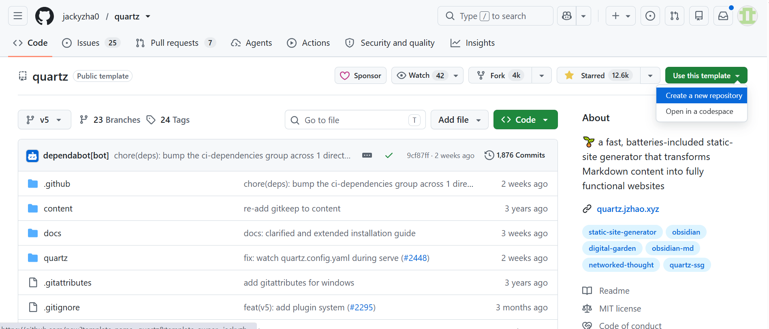View the 23 Branches list
Screen dimensions: 769x329
pos(110,120)
